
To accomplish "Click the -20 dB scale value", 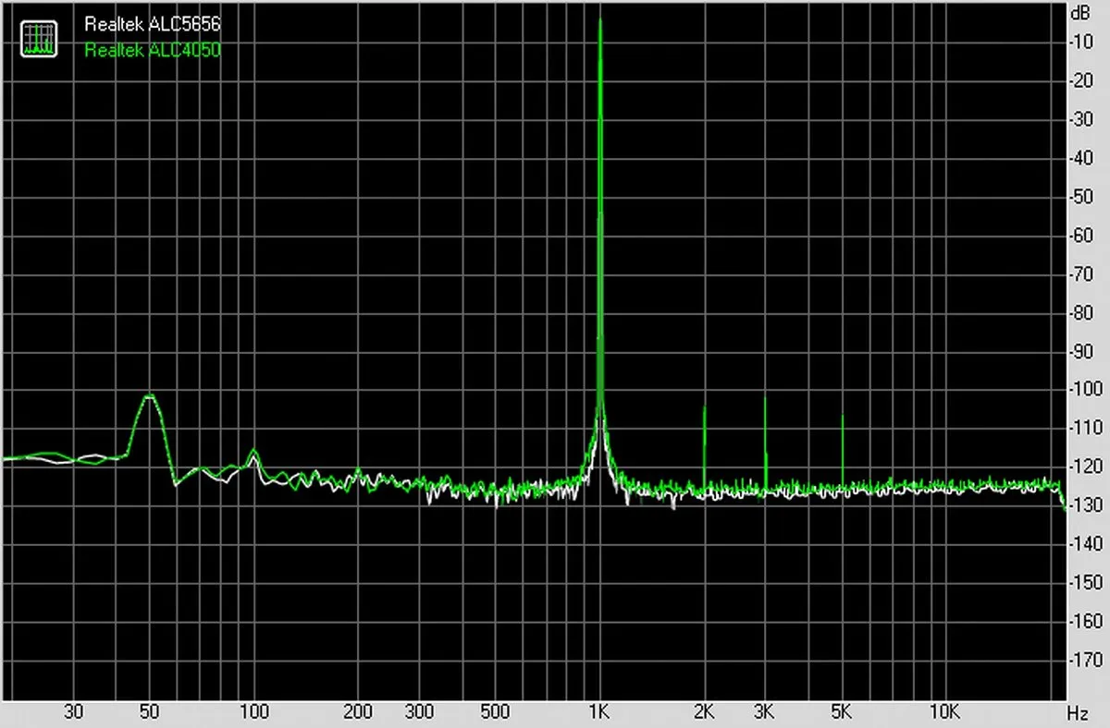I will pyautogui.click(x=1082, y=80).
